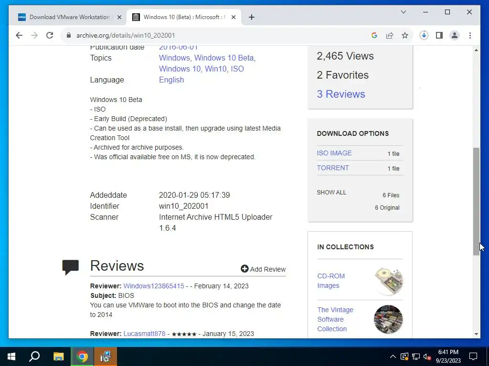This screenshot has height=366, width=489.
Task: Close the Windows 10 (Beta) tab
Action: pyautogui.click(x=233, y=17)
